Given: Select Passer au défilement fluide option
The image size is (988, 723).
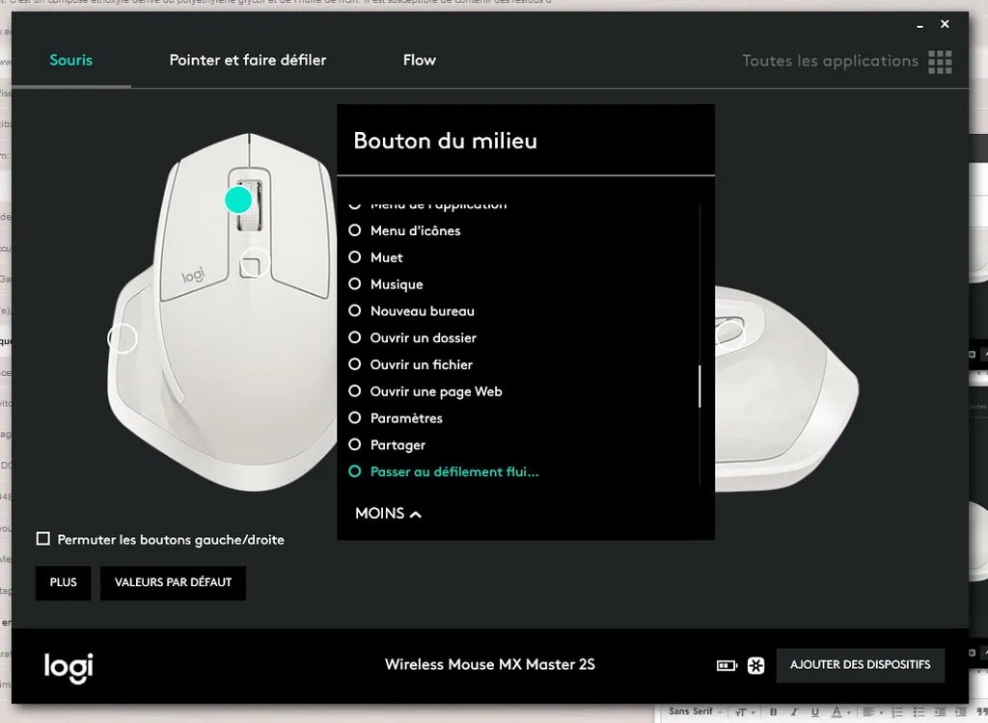Looking at the screenshot, I should (444, 471).
